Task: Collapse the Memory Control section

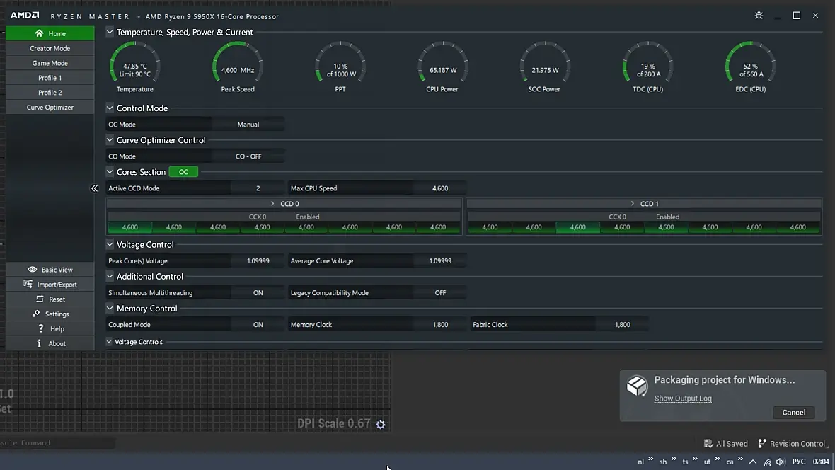Action: pyautogui.click(x=110, y=309)
